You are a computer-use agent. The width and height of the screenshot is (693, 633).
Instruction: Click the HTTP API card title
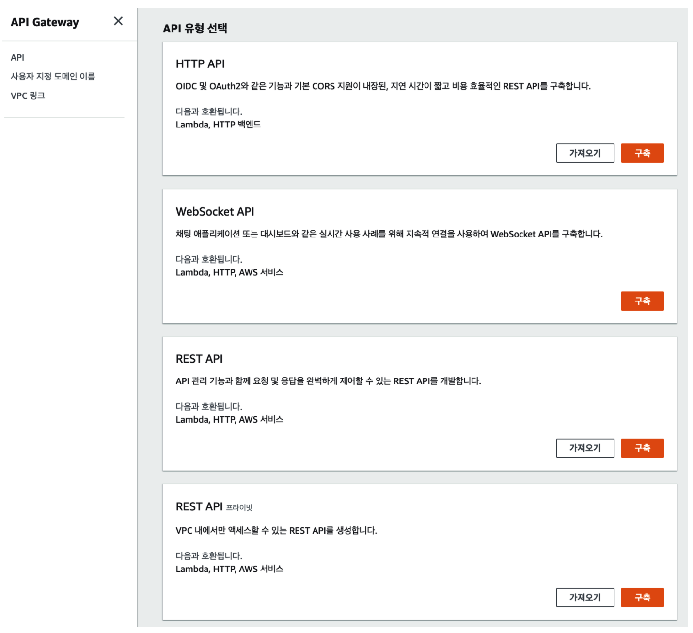(200, 64)
